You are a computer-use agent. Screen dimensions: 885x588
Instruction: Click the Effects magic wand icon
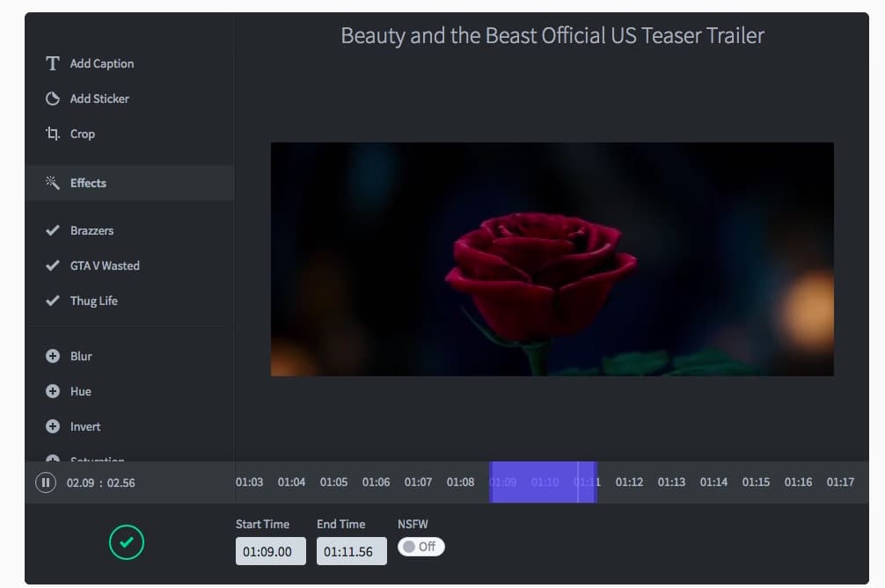[x=53, y=183]
